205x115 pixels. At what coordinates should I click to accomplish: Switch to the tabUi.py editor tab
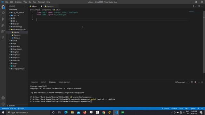tap(50, 6)
